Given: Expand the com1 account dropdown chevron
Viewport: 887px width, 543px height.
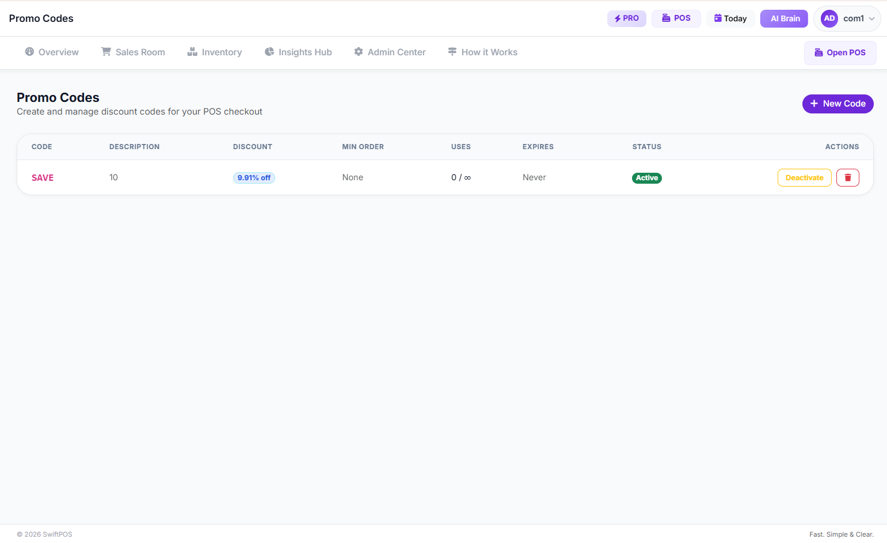Looking at the screenshot, I should pyautogui.click(x=871, y=18).
